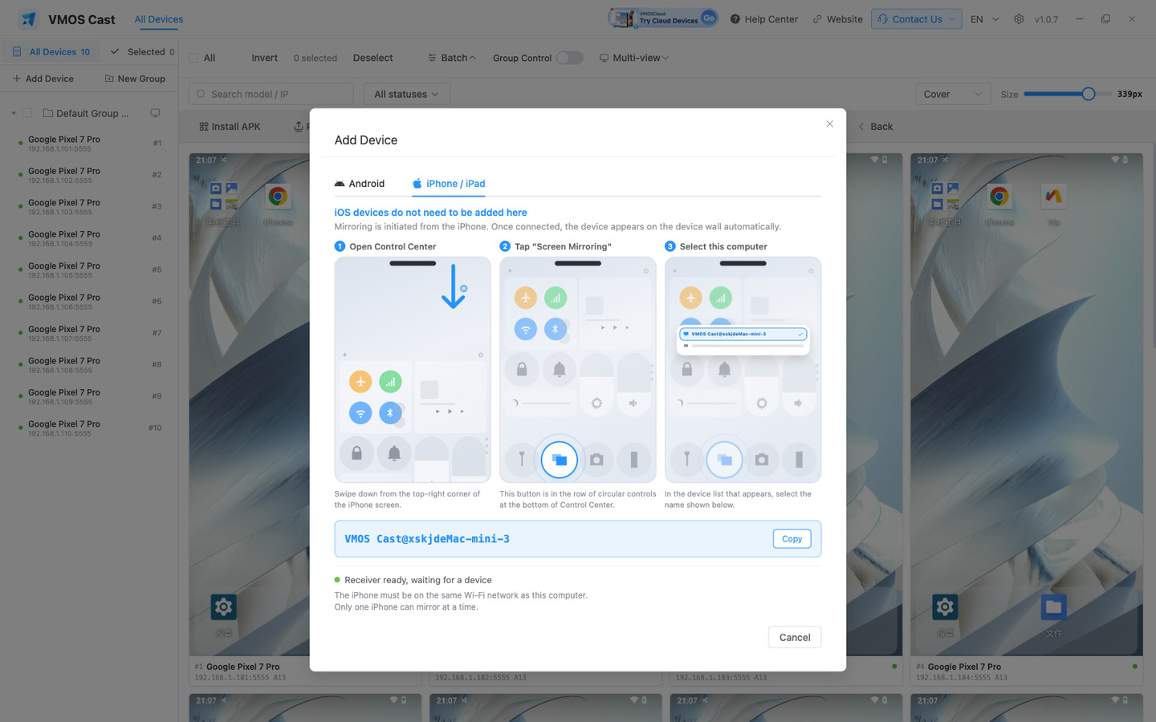Select the All Devices 10 sidebar tab

coord(51,51)
